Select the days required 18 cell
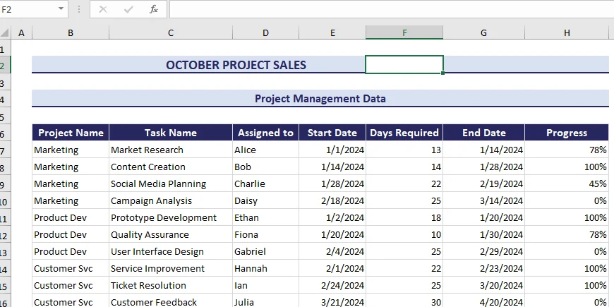The height and width of the screenshot is (307, 614). [404, 217]
